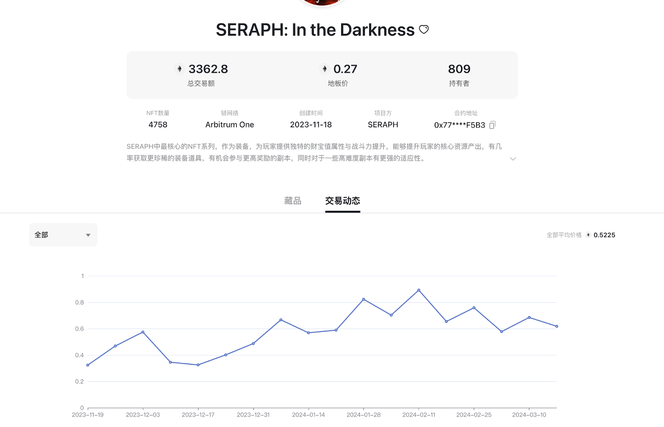This screenshot has width=664, height=427.
Task: Click the NFT count value 4758
Action: 158,124
